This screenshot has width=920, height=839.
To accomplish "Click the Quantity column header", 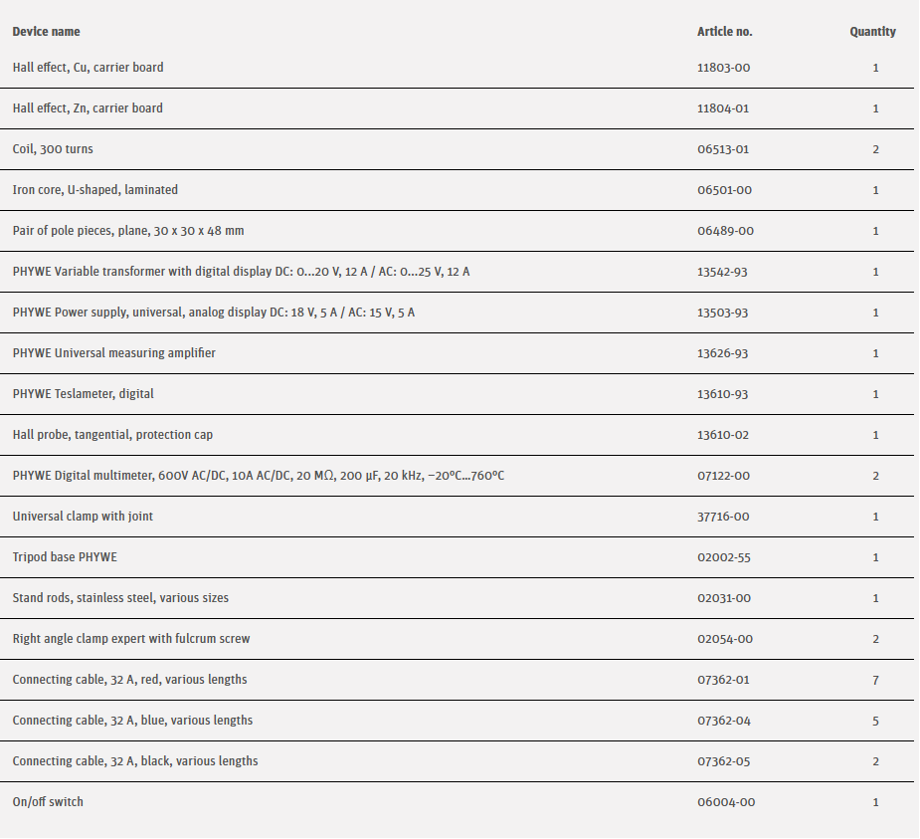I will click(872, 32).
